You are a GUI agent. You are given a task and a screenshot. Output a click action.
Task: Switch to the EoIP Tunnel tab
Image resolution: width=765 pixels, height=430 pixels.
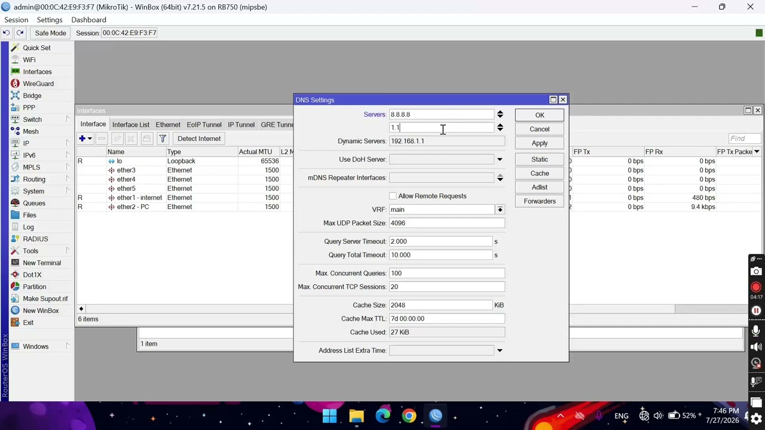click(x=204, y=124)
